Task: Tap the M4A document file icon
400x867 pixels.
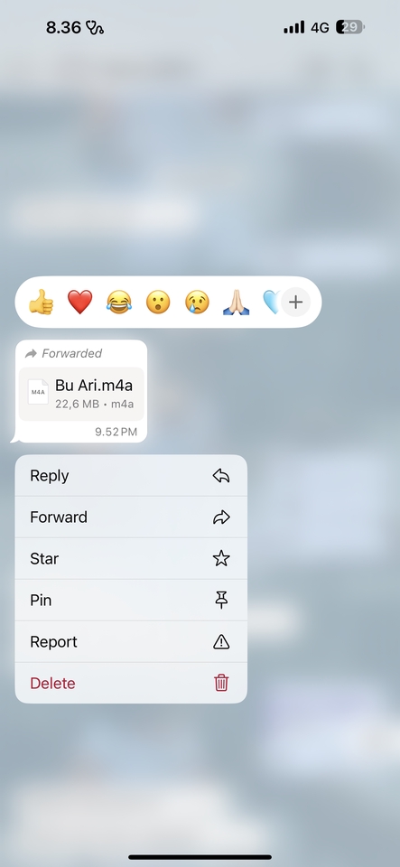Action: (38, 392)
